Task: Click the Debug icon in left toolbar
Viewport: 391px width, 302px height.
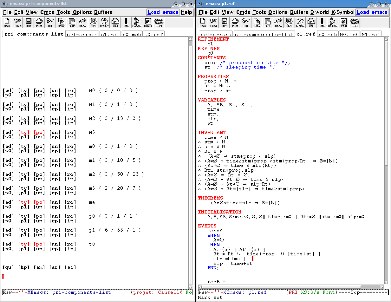Action: pyautogui.click(x=148, y=22)
